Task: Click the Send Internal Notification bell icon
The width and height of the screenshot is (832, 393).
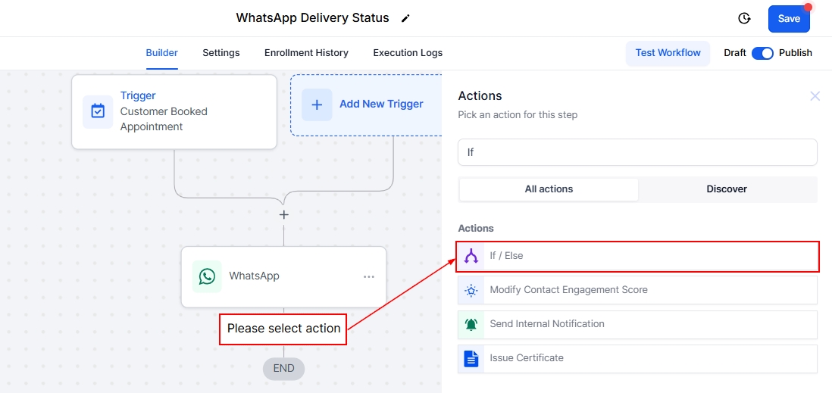Action: pos(471,324)
